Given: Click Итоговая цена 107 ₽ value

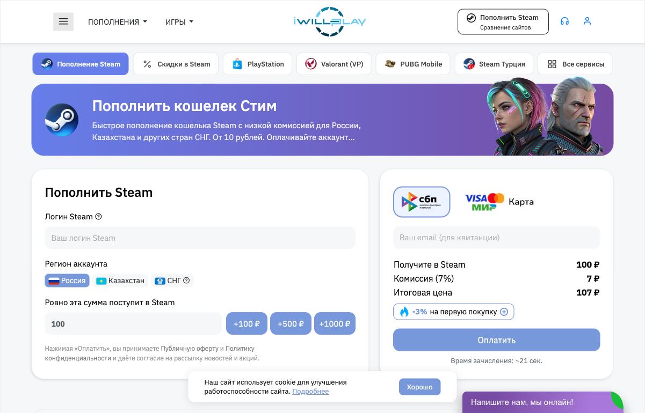Looking at the screenshot, I should [588, 292].
